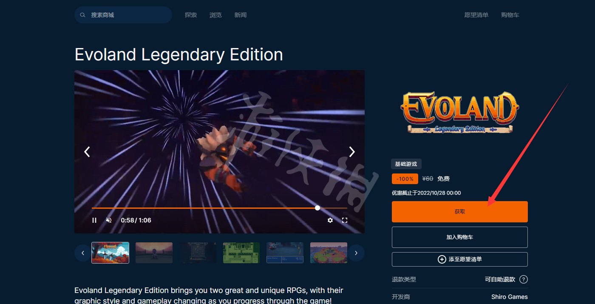595x304 pixels.
Task: Toggle fullscreen video mode
Action: coord(345,220)
